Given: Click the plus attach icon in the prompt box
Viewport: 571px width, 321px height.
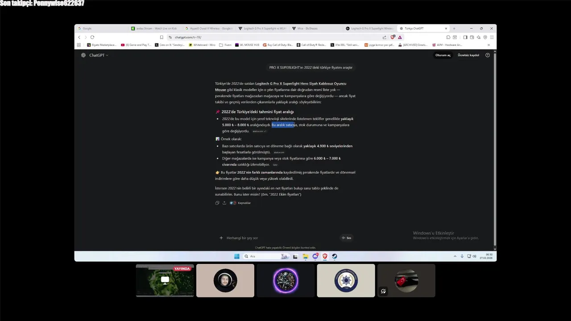Looking at the screenshot, I should pos(221,238).
